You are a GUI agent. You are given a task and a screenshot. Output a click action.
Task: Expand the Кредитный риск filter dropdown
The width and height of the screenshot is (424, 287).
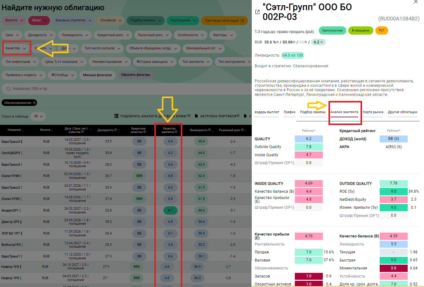[113, 35]
